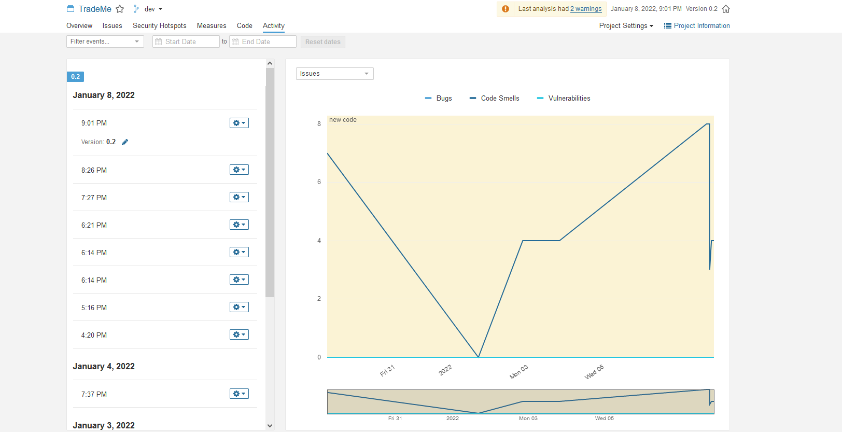Click the Mon 03 axis label on chart

[x=518, y=372]
